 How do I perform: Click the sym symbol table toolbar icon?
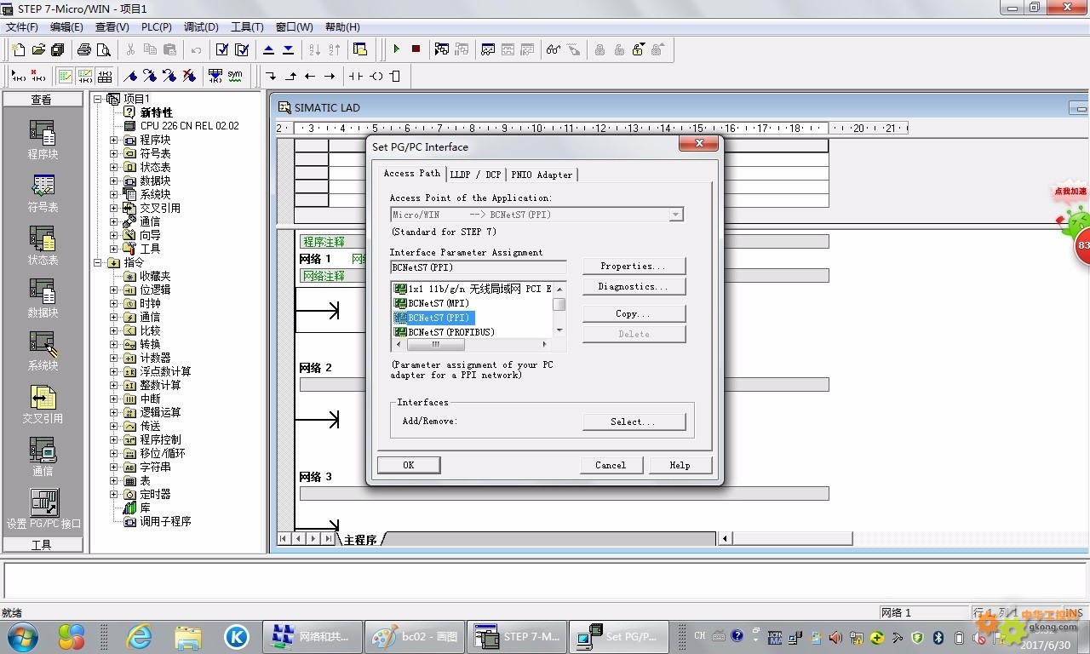point(235,76)
